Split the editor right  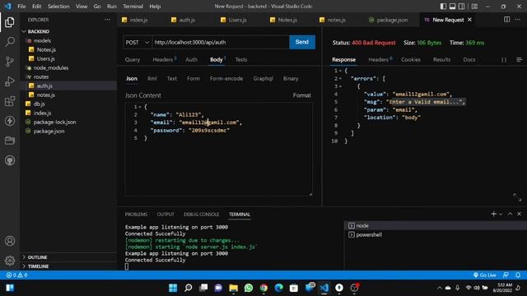pyautogui.click(x=507, y=20)
